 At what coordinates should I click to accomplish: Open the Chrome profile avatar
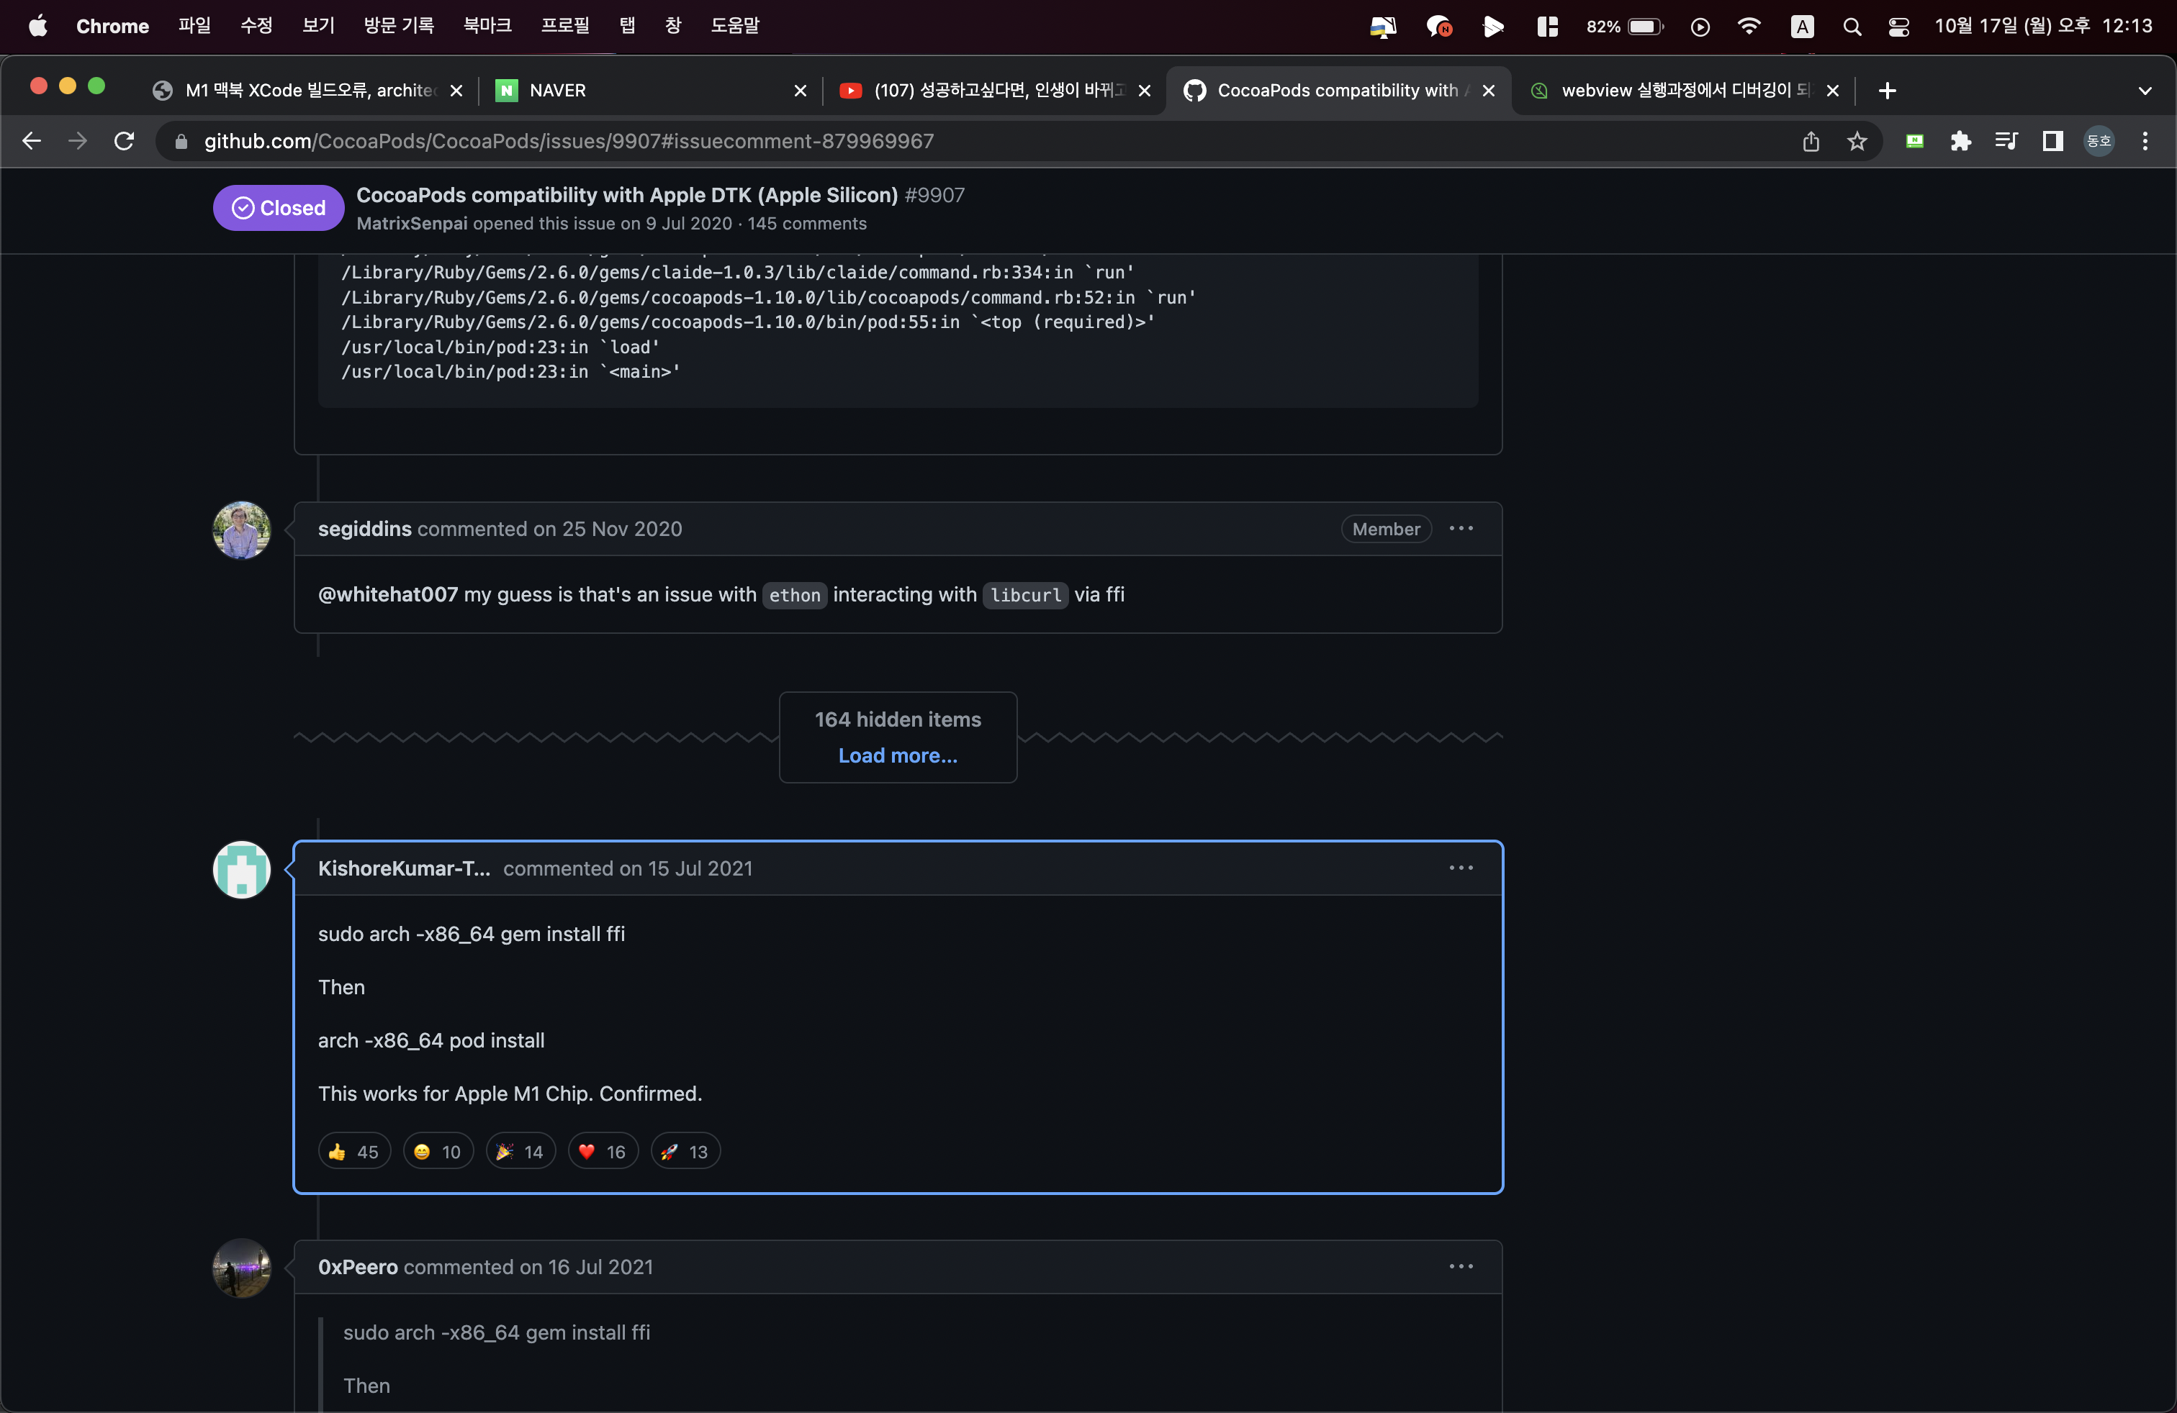click(2099, 141)
